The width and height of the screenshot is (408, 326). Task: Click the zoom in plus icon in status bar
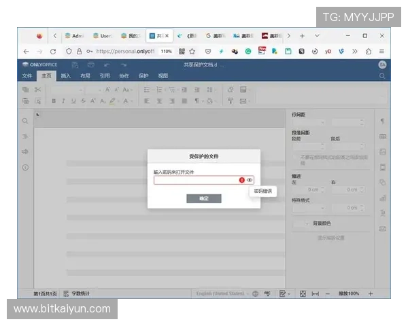pyautogui.click(x=371, y=293)
